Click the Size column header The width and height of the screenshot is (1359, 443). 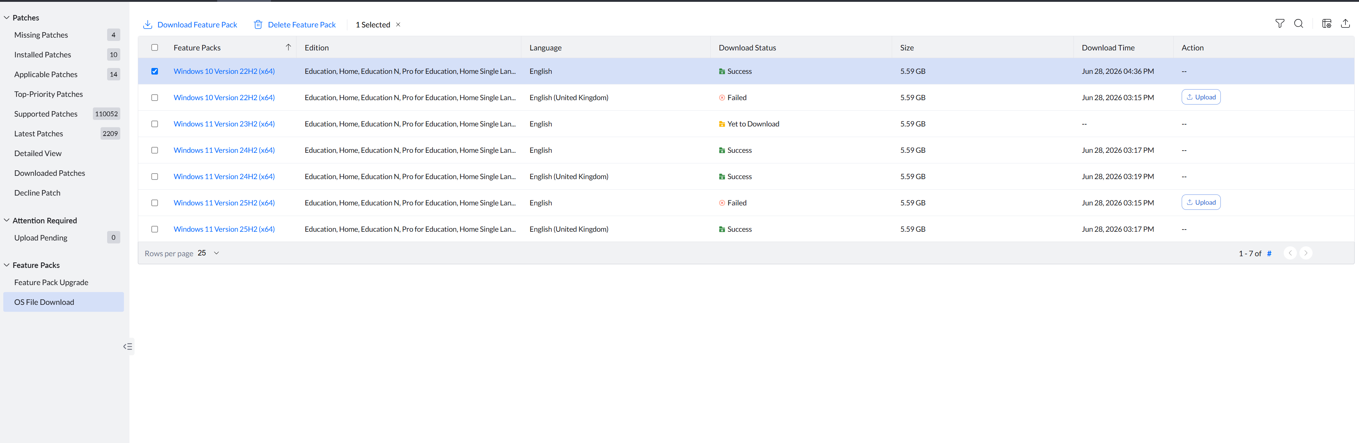pos(907,48)
